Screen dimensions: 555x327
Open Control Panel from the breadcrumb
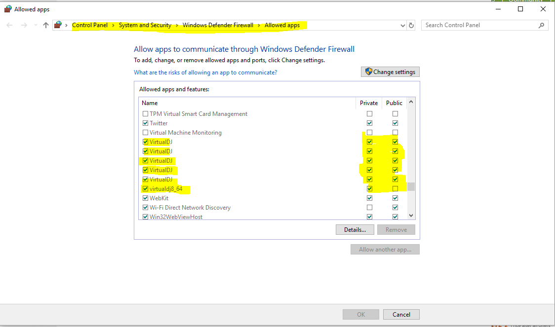(x=90, y=25)
